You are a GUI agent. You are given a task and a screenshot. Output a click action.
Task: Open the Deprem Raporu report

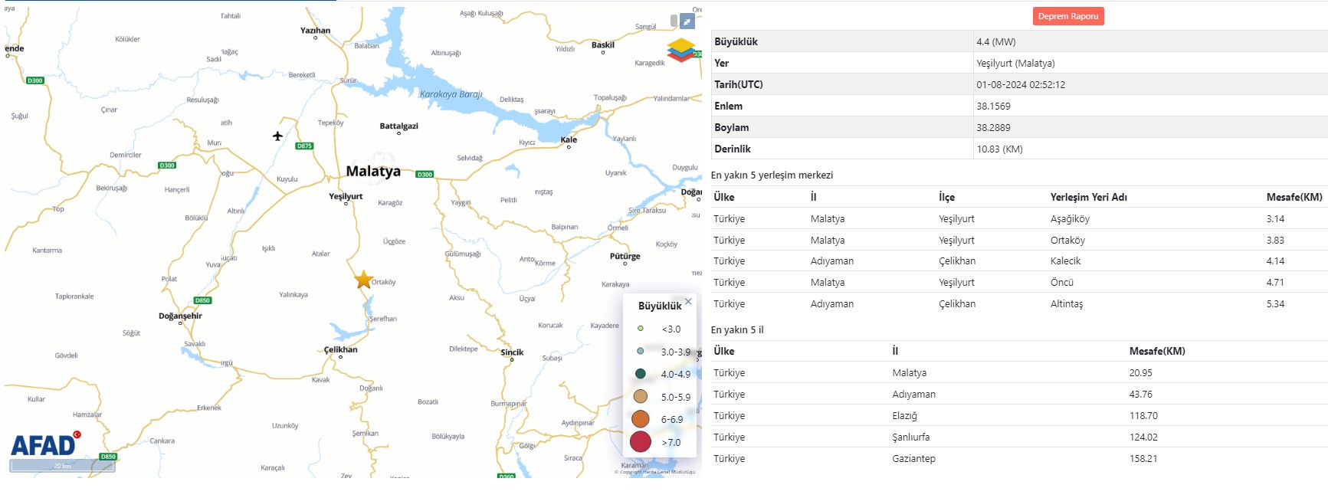[x=1067, y=16]
